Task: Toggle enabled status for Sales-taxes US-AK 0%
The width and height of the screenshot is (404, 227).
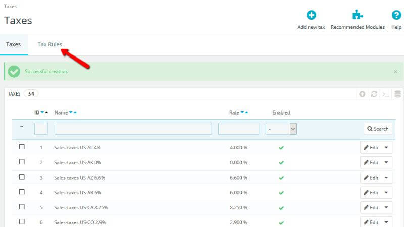Action: pos(281,162)
